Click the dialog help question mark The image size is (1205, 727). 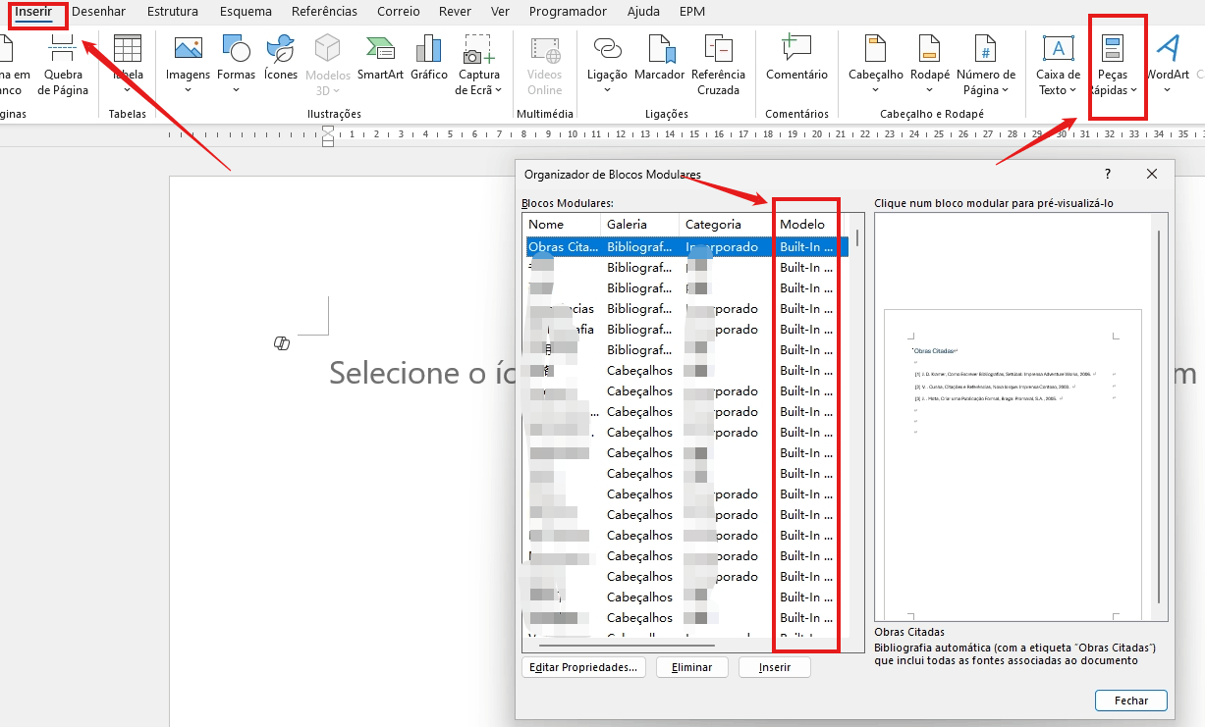[1108, 174]
